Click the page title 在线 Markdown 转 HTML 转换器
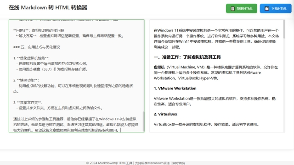 pyautogui.click(x=48, y=8)
